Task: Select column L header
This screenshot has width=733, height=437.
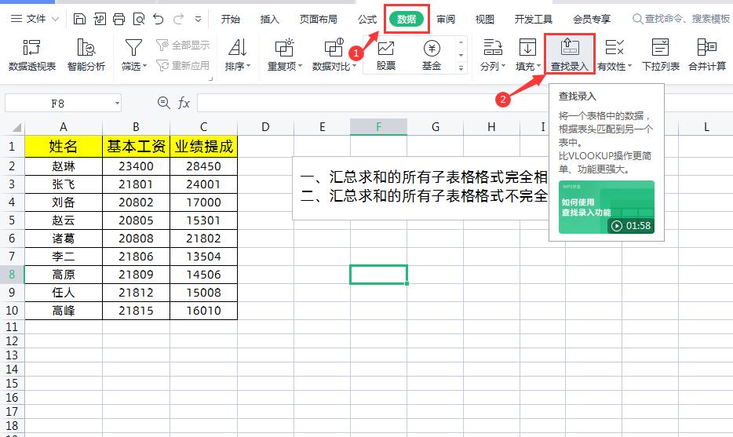Action: pos(706,127)
